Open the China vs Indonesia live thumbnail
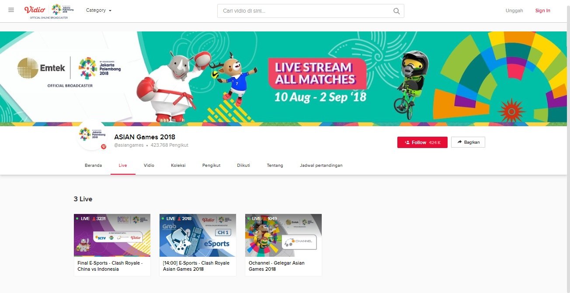570x293 pixels. coord(112,235)
